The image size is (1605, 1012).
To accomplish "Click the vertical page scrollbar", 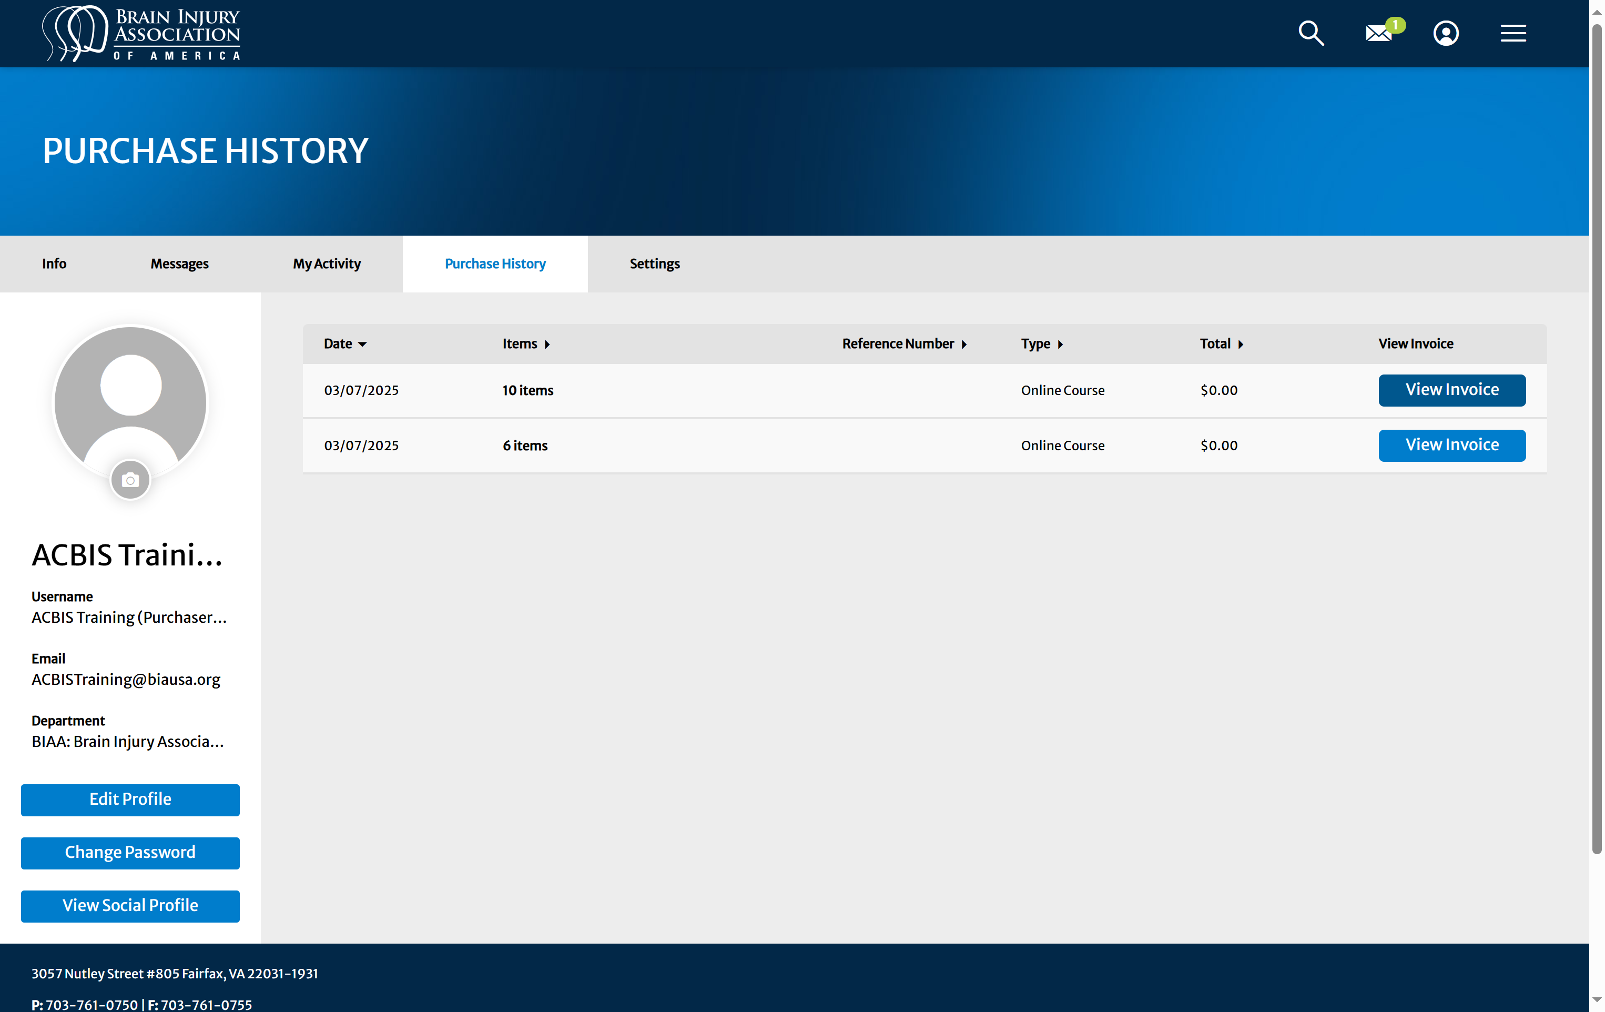I will pos(1597,439).
